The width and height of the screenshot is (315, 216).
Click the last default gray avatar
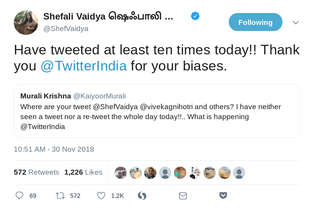tap(239, 173)
